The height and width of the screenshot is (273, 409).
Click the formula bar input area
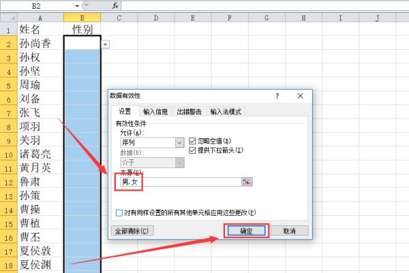264,5
